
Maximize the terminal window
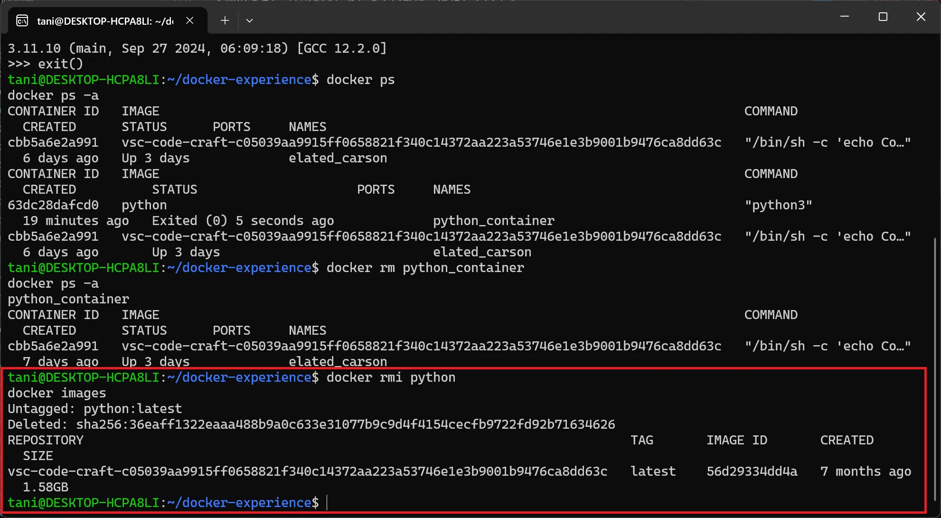[883, 17]
